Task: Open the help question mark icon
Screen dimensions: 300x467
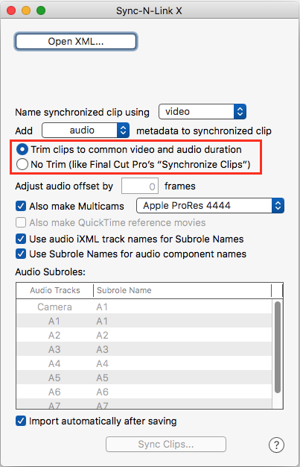Action: [276, 445]
